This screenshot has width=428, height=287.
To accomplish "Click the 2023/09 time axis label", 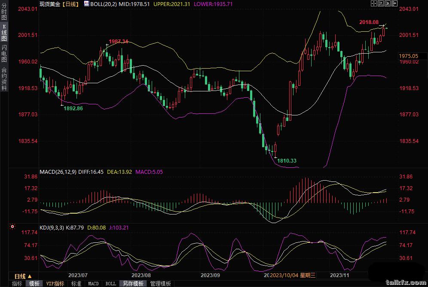I will pyautogui.click(x=210, y=275).
